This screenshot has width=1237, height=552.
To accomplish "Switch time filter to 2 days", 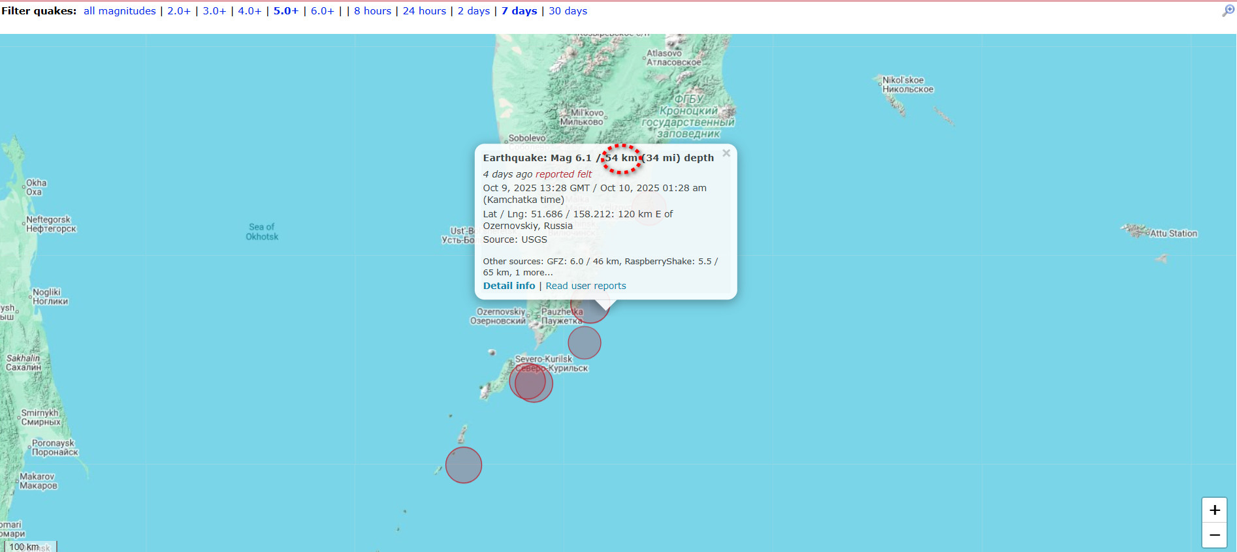I will (474, 11).
